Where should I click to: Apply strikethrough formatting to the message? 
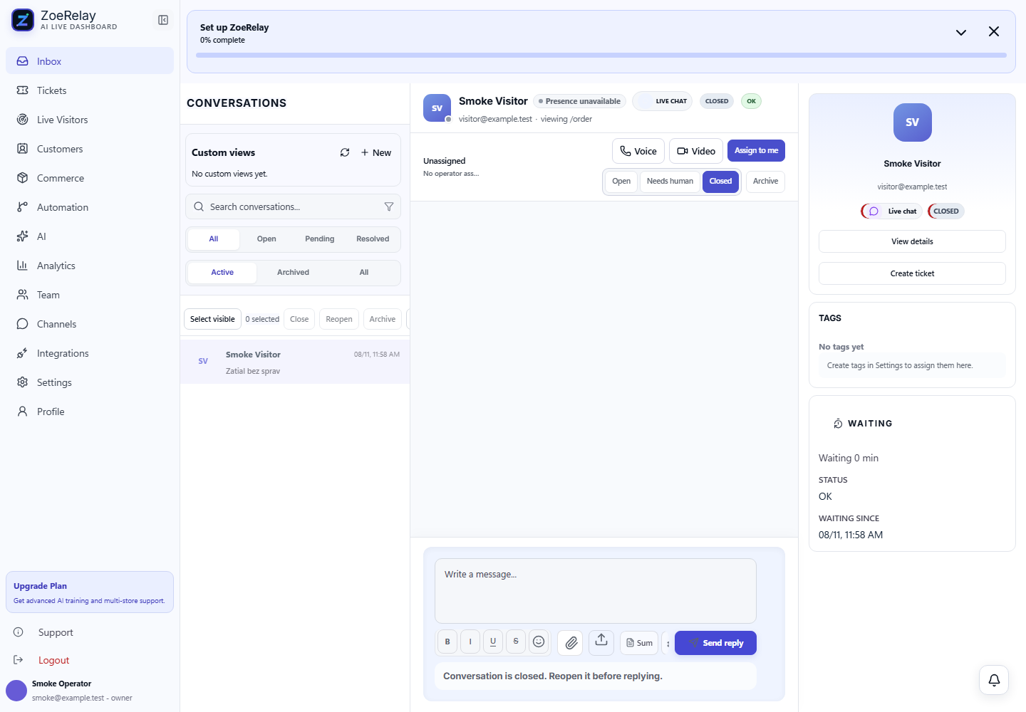click(x=516, y=642)
